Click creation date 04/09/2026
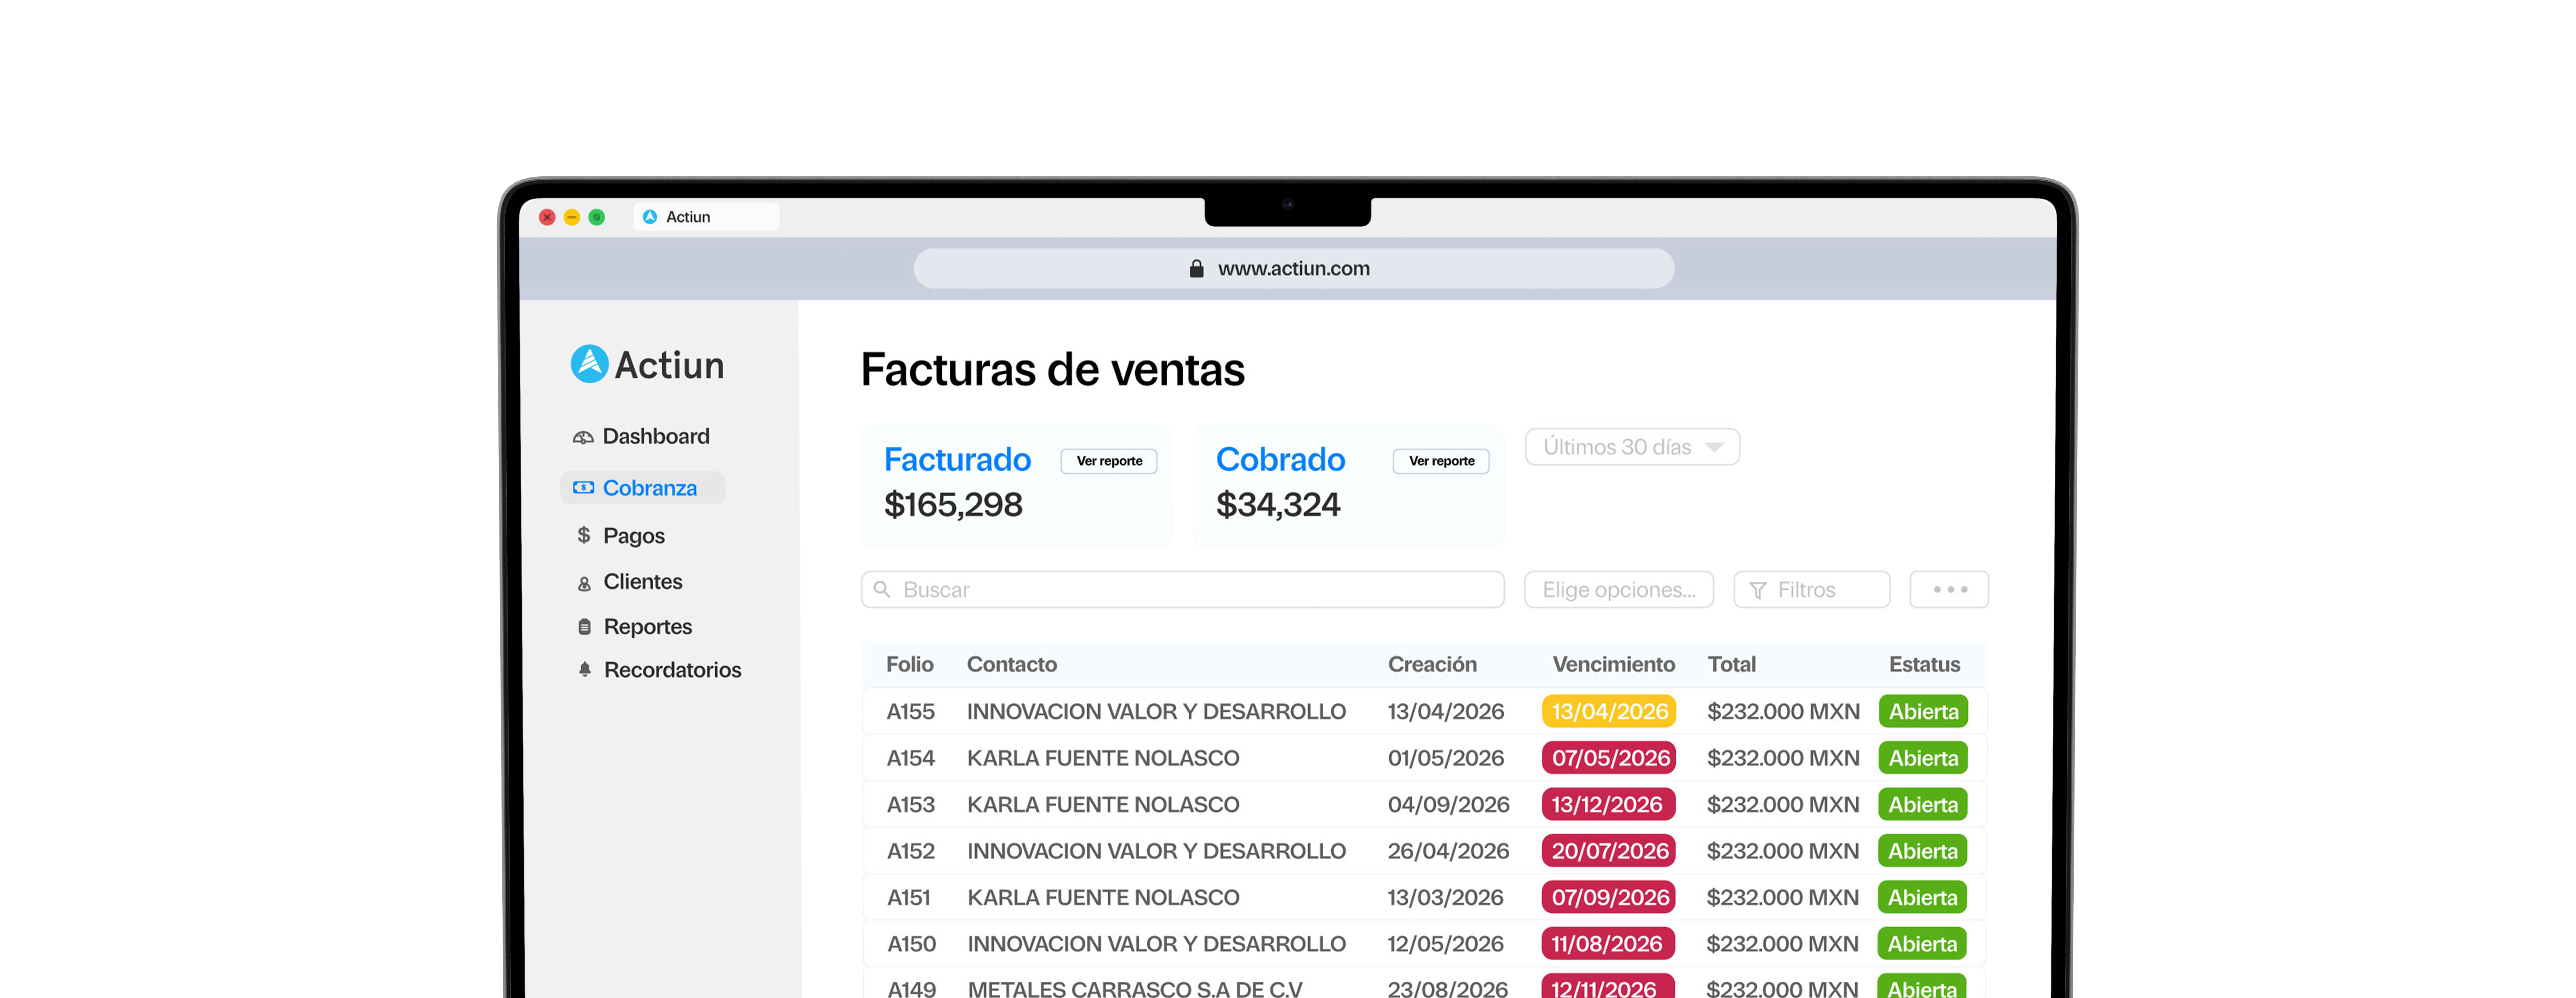The width and height of the screenshot is (2576, 998). pos(1448,805)
